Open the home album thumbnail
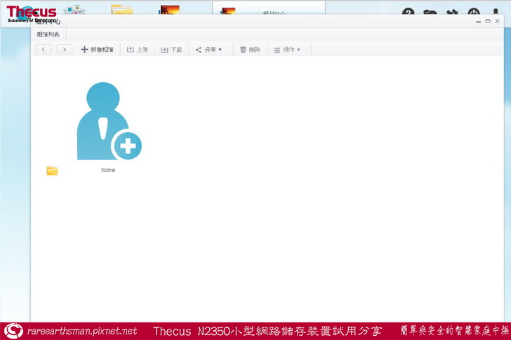The image size is (511, 340). (102, 122)
